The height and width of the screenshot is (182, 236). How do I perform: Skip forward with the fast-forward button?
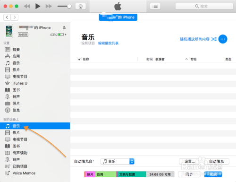(49, 6)
